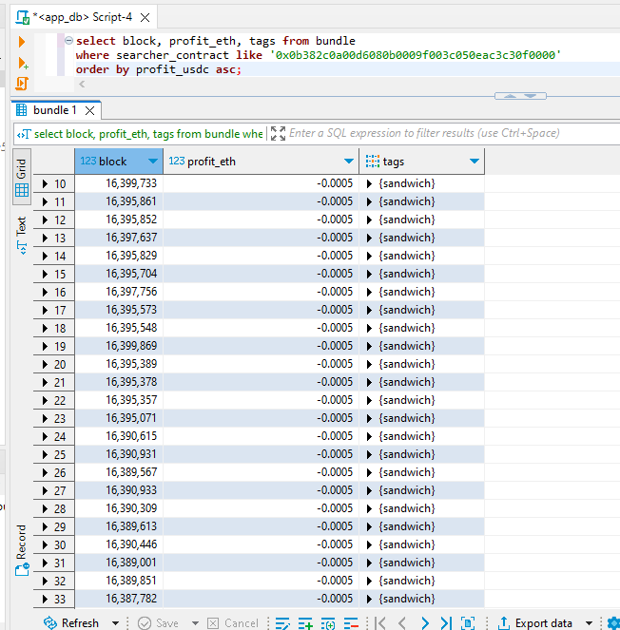Click {sandwich} tag in row 20
This screenshot has width=620, height=630.
[x=406, y=365]
